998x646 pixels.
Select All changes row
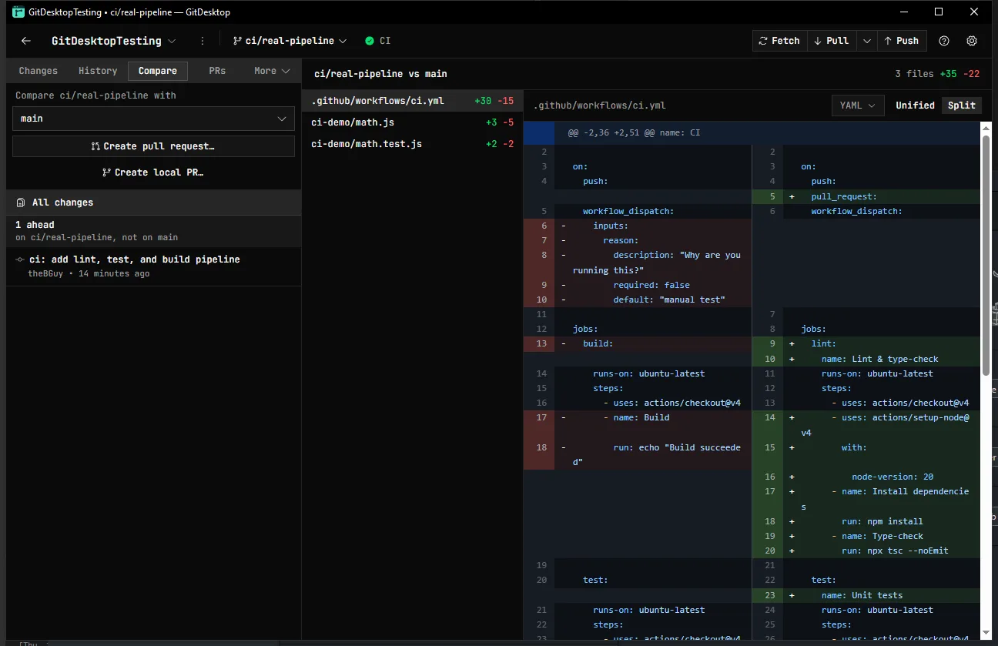(153, 203)
